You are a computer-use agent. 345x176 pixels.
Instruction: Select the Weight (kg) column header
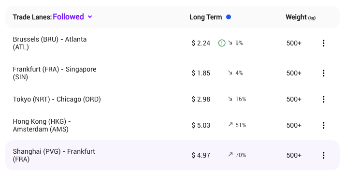(301, 17)
